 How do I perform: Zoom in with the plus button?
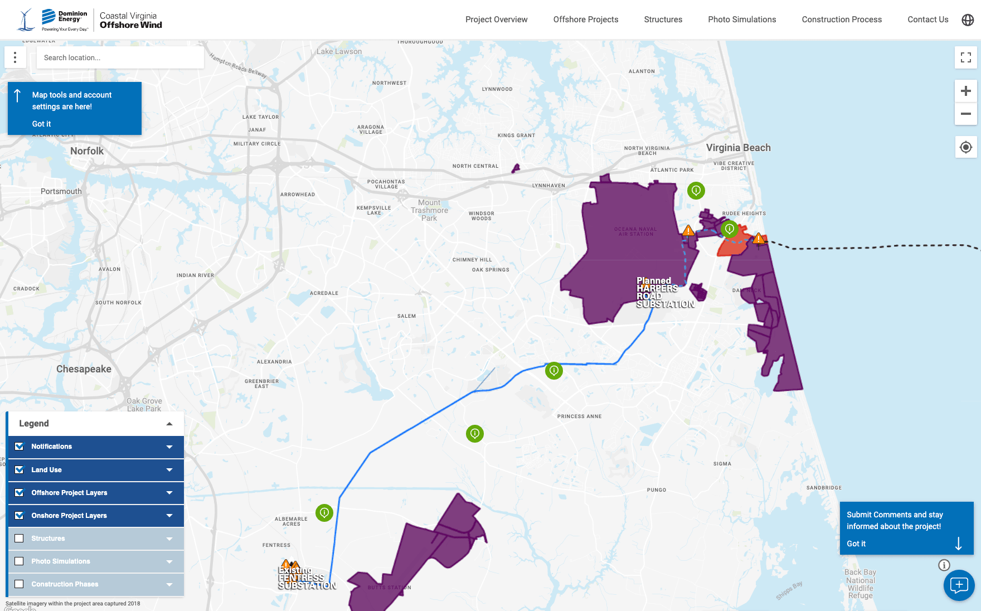[x=966, y=91]
